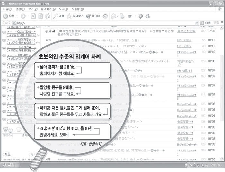Click the History clock icon
The height and width of the screenshot is (172, 225).
(105, 16)
